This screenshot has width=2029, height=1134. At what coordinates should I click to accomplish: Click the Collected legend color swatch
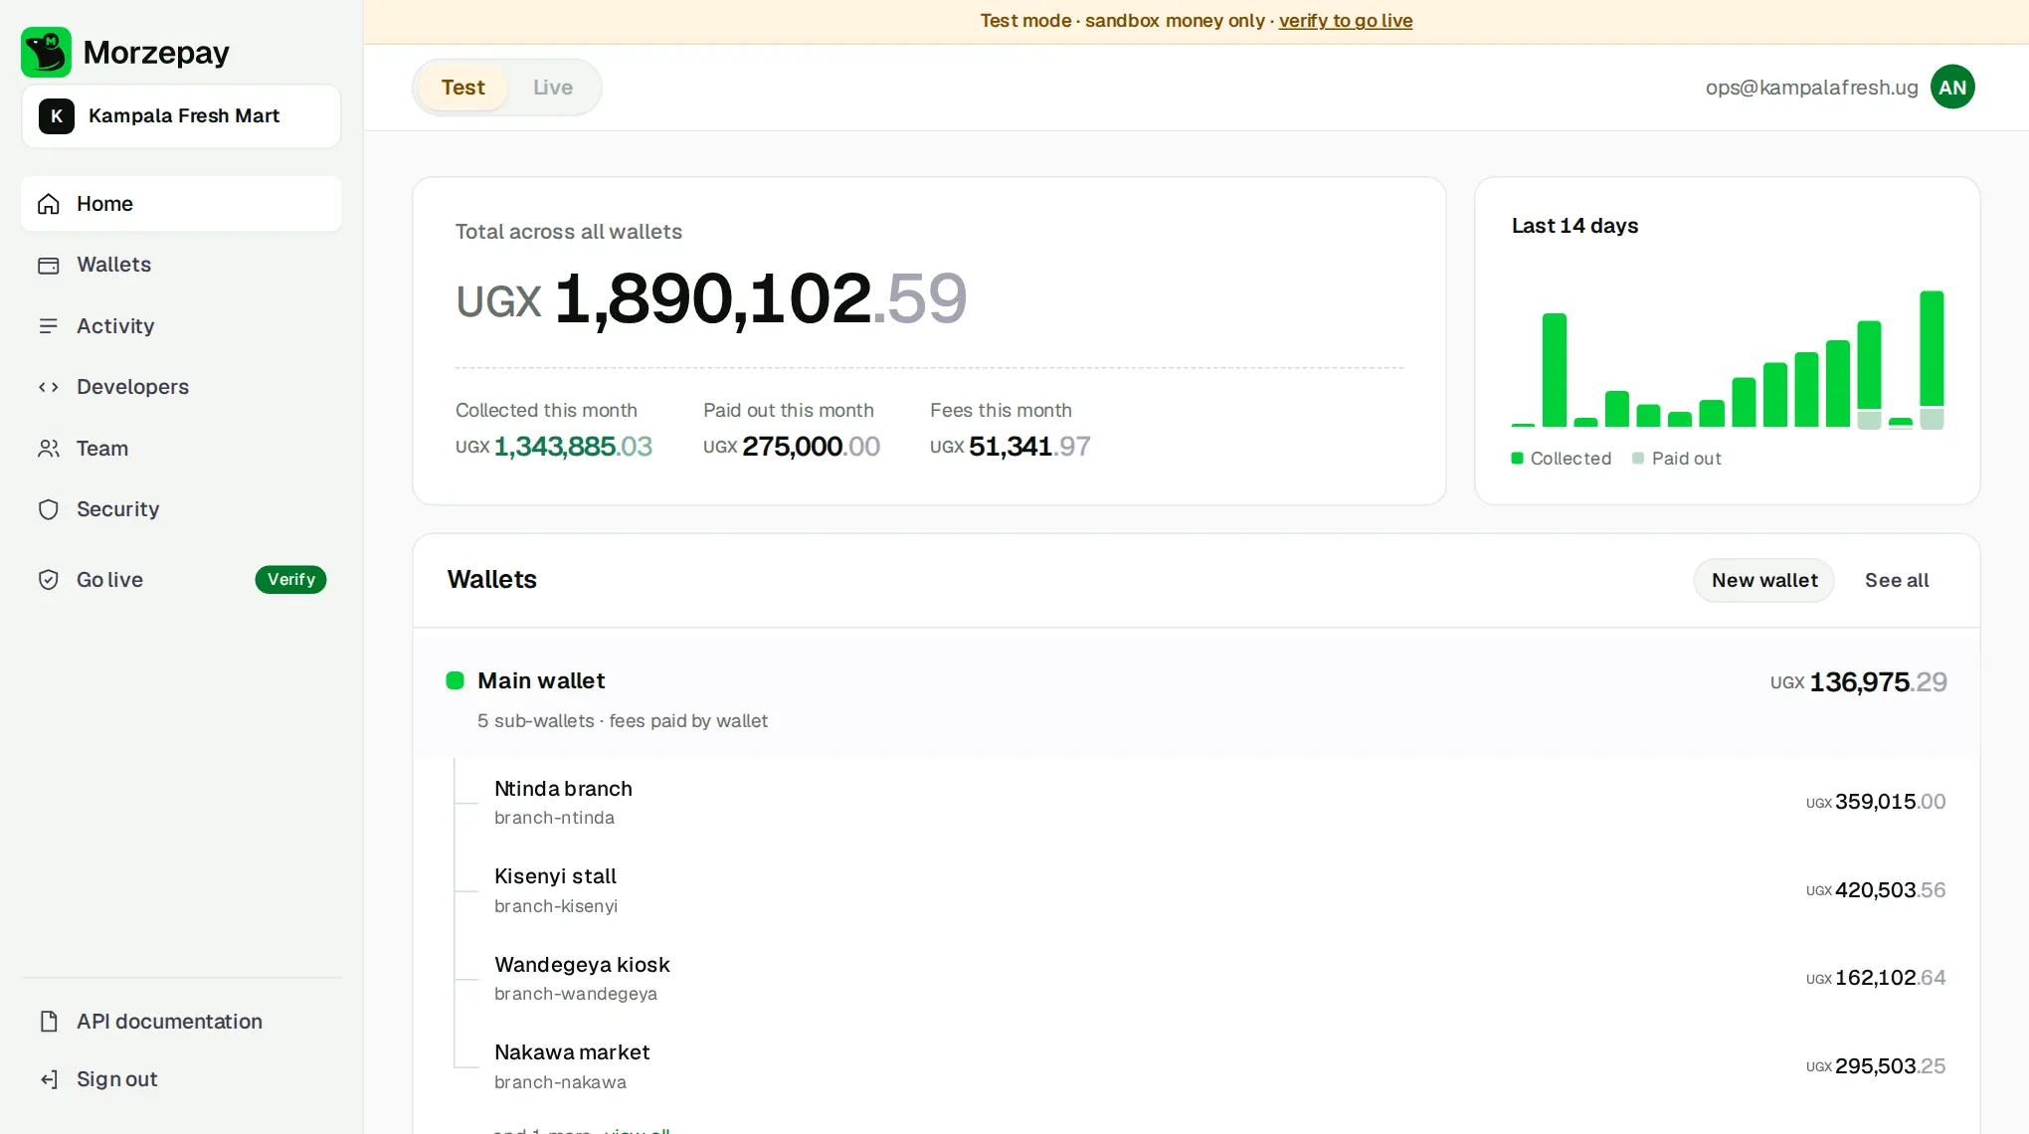pyautogui.click(x=1518, y=459)
